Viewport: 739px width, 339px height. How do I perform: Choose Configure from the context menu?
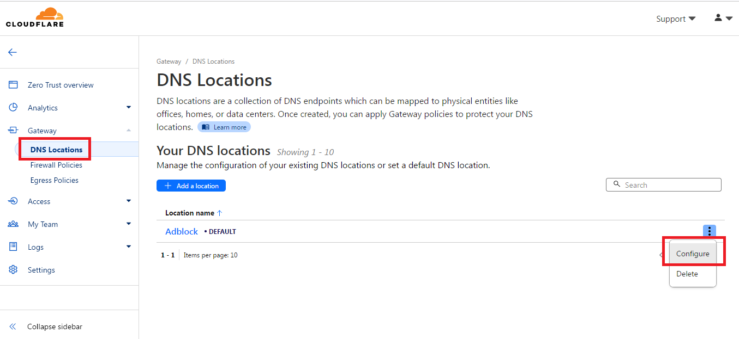click(x=693, y=254)
